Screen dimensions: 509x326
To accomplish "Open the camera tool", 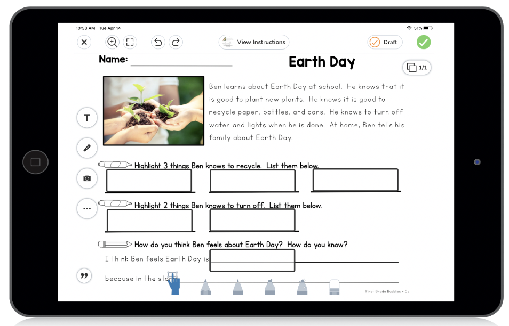I will [86, 178].
